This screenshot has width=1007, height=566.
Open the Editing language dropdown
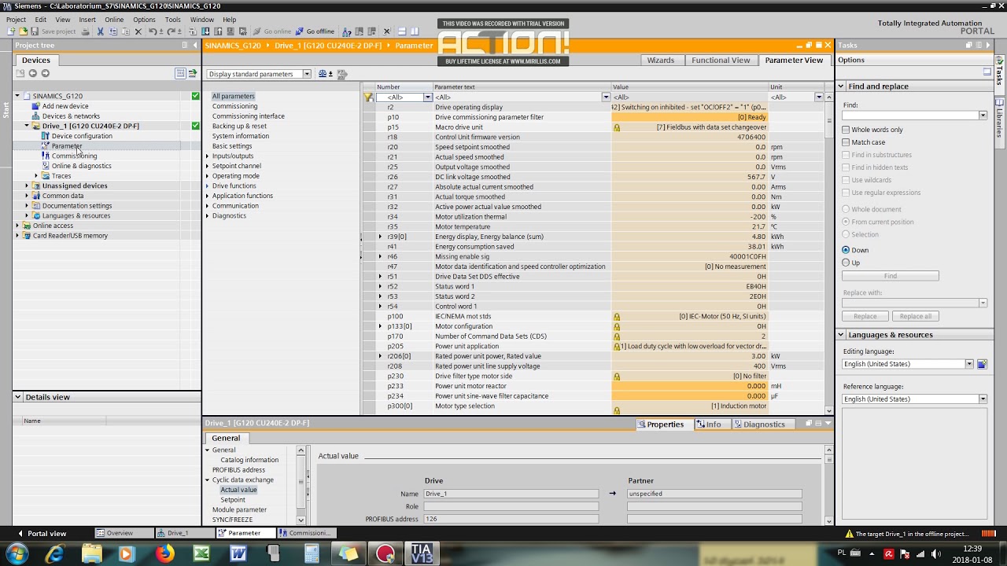coord(969,364)
